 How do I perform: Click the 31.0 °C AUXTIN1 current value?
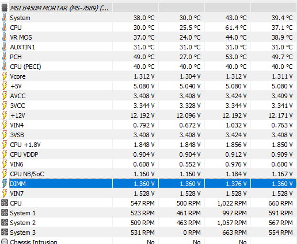(144, 47)
